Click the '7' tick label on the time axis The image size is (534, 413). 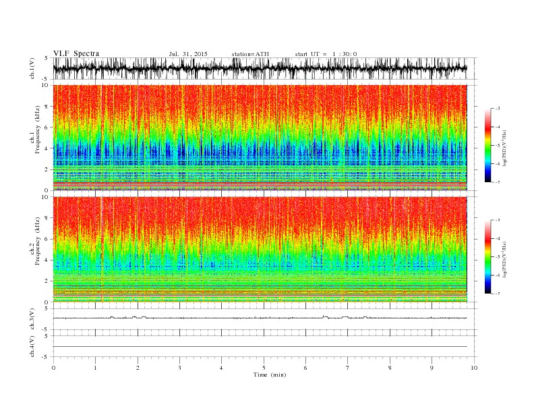(347, 368)
